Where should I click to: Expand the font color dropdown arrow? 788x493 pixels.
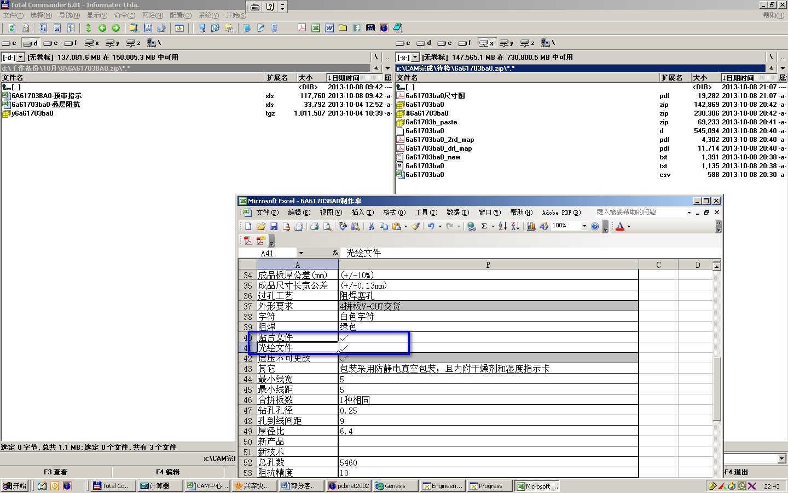tap(629, 226)
